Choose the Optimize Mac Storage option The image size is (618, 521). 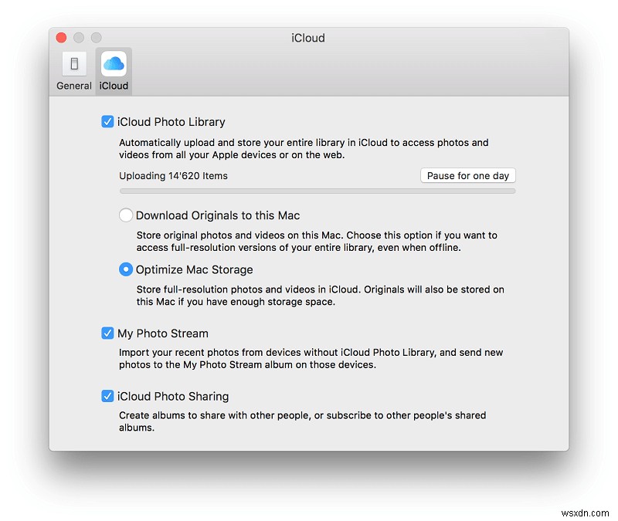pyautogui.click(x=125, y=269)
